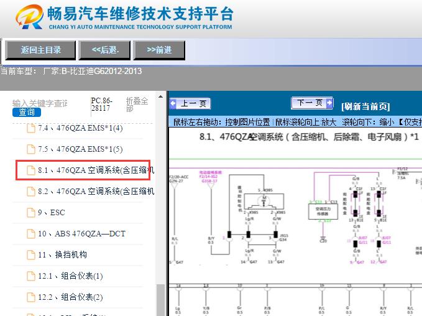
Task: Click the diagram title 8.1、476QZA空调系统
Action: (309, 137)
